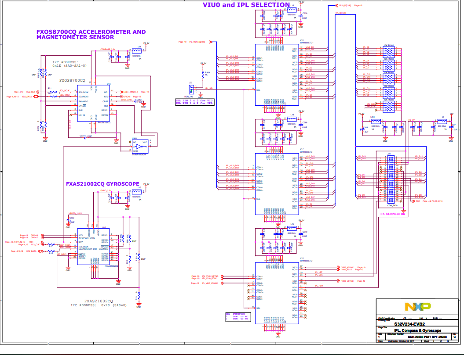Select the "IPL_VIU0_PCLK" input signal label
This screenshot has height=355, width=464.
[209, 278]
